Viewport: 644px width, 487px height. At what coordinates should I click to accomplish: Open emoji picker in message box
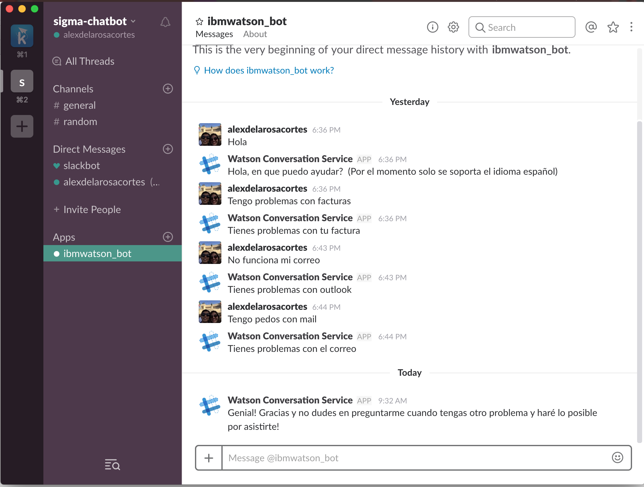(617, 458)
